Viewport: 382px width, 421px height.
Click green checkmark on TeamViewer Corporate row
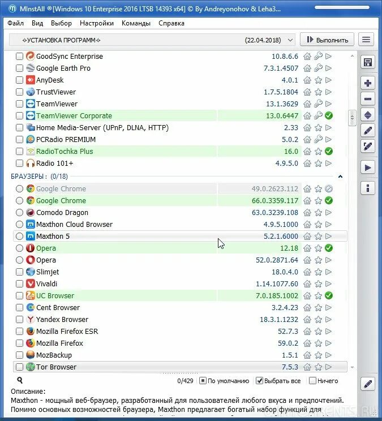tap(329, 116)
